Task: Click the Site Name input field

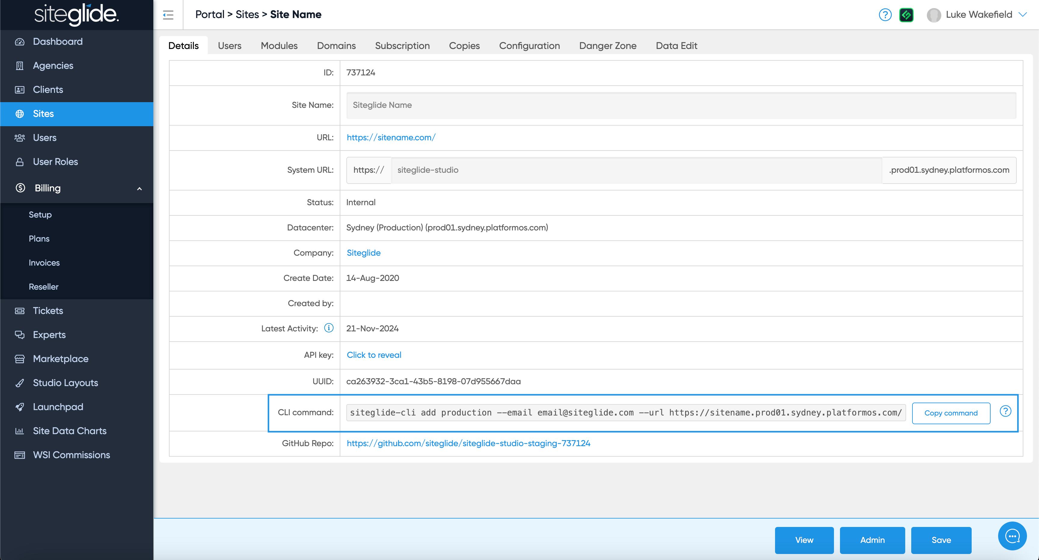Action: (681, 105)
